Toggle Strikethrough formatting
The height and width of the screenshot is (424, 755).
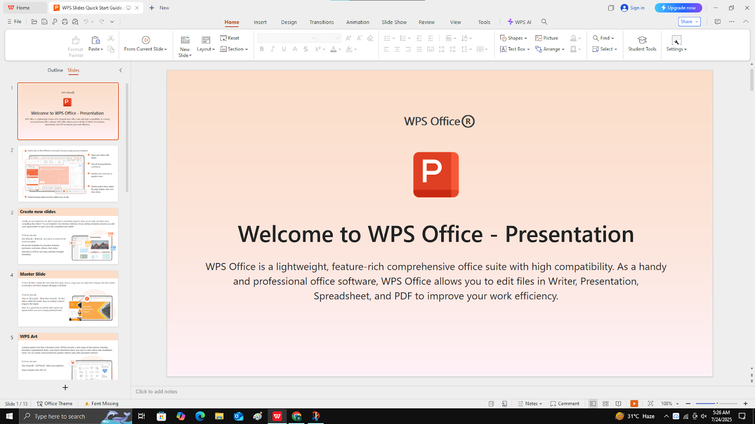click(294, 49)
